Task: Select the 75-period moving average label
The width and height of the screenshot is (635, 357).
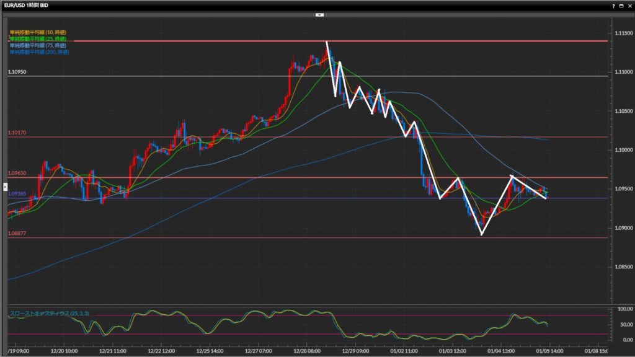Action: [x=38, y=45]
